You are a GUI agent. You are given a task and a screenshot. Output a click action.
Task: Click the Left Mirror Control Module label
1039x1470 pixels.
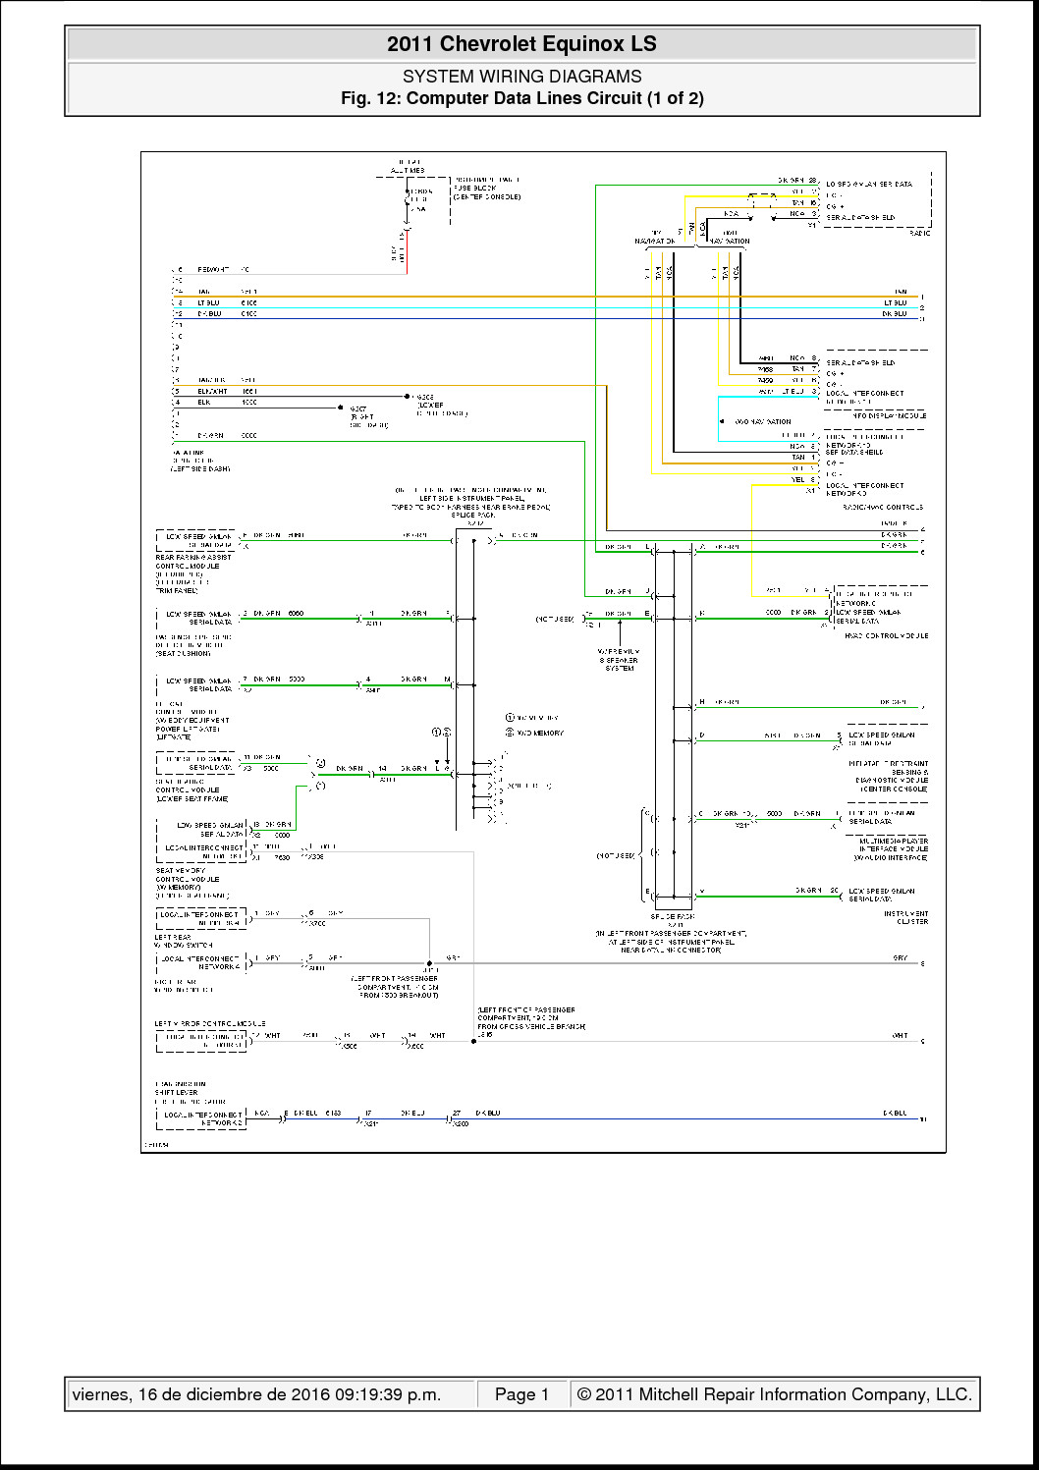point(209,1023)
